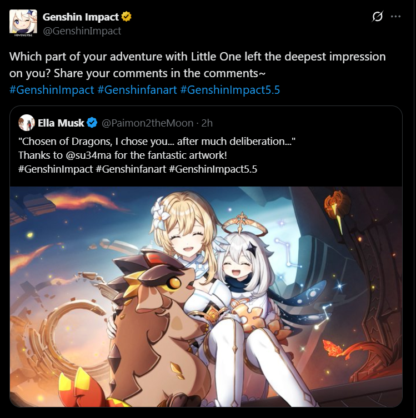Click Ella Musk's small profile avatar
416x418 pixels.
pyautogui.click(x=27, y=123)
